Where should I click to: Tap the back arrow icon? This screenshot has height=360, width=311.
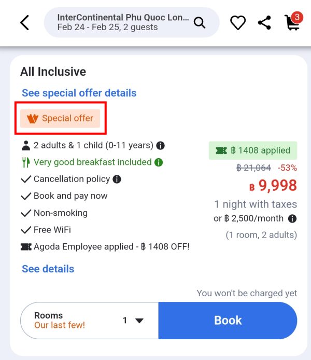click(24, 22)
